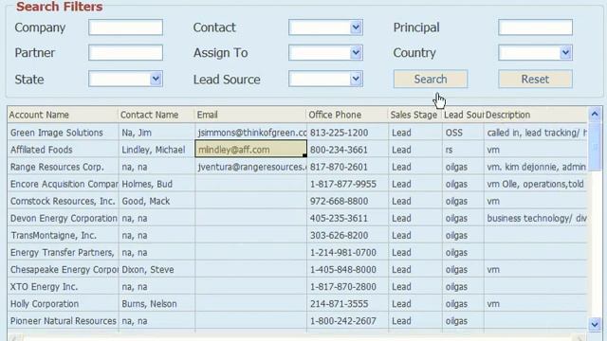Sort by Lead Source column header
The image size is (607, 341).
(x=463, y=115)
